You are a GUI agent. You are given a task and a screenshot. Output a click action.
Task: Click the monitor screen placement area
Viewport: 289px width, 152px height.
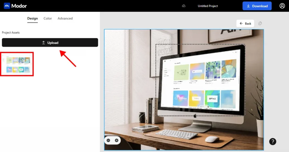click(x=200, y=80)
